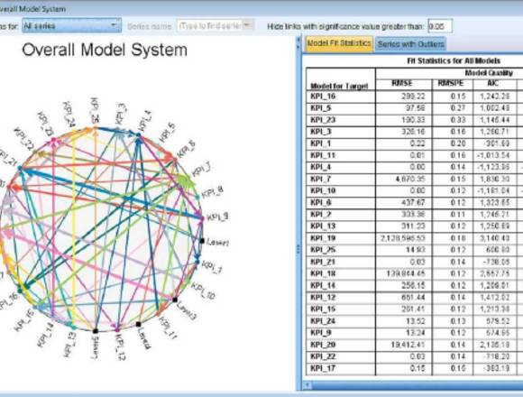523x397 pixels.
Task: Select the Level4 black square node
Action: pos(138,324)
